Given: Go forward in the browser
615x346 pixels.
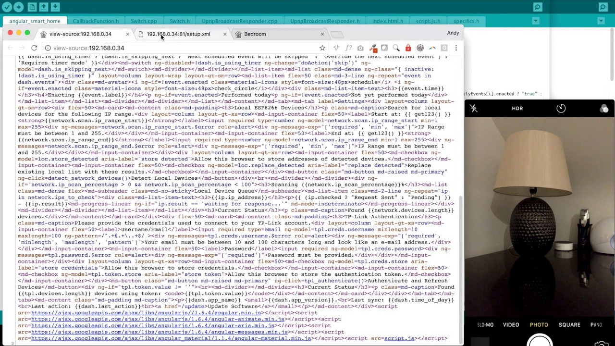Looking at the screenshot, I should pos(22,48).
